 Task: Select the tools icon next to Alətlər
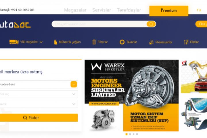coord(186,42)
